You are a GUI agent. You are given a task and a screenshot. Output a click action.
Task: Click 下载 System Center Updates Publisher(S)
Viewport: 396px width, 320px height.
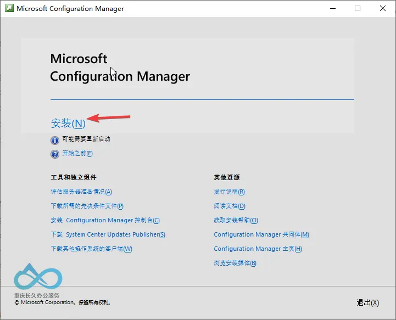[x=108, y=234]
